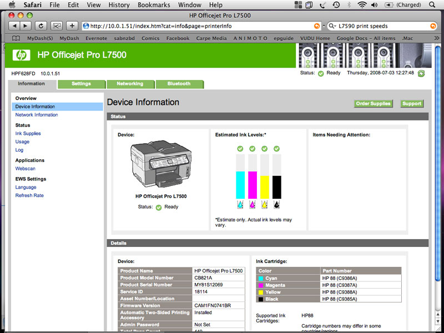This screenshot has width=444, height=333.
Task: Open the Apple menu
Action: pos(12,5)
